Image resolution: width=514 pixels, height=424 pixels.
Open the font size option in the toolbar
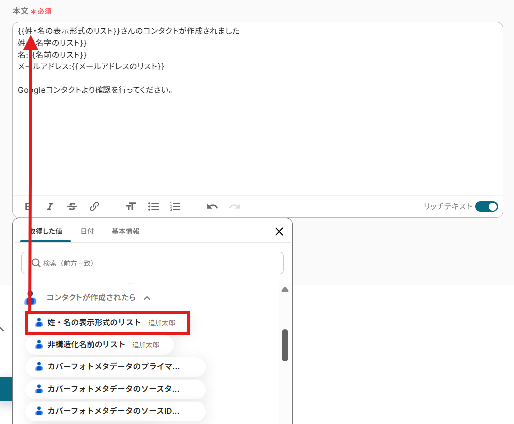point(131,206)
